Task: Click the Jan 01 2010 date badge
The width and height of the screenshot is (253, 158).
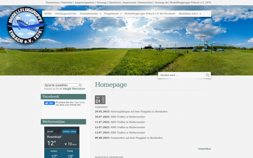Action: [x=100, y=99]
